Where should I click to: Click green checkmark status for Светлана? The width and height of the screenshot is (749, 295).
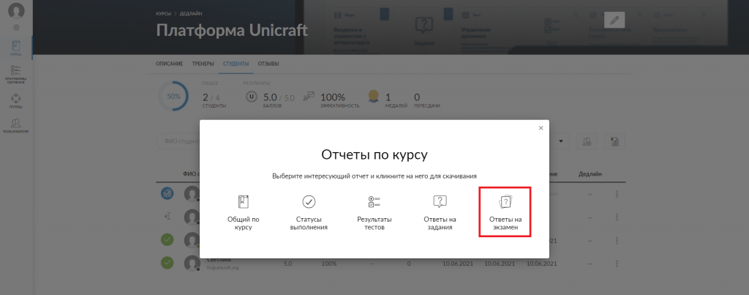click(168, 263)
